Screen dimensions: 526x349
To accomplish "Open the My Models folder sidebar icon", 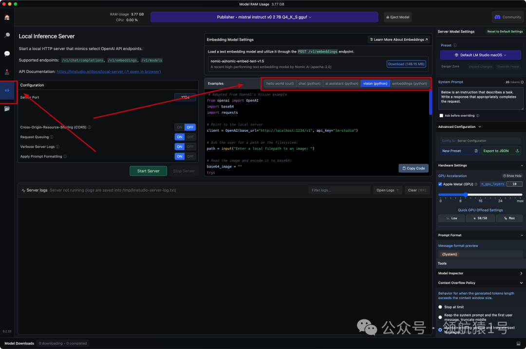I will point(7,108).
